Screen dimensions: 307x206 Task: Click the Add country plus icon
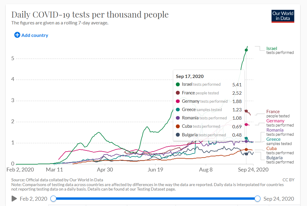[x=17, y=35]
